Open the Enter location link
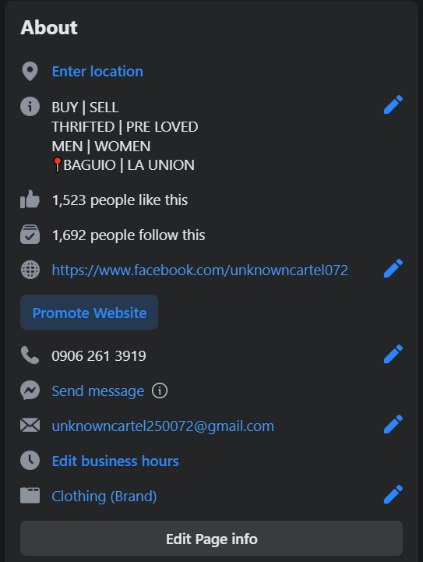Viewport: 423px width, 562px height. [97, 72]
